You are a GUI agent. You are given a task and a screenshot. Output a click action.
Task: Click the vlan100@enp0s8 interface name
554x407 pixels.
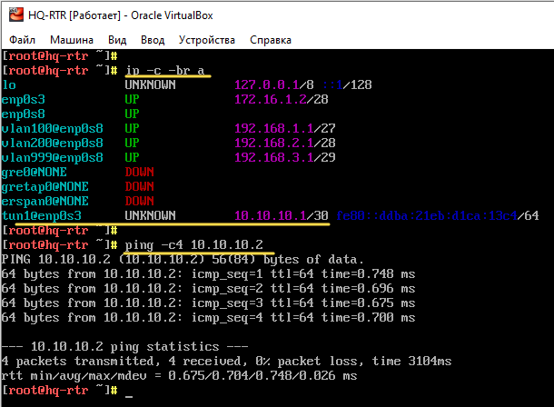tap(53, 128)
